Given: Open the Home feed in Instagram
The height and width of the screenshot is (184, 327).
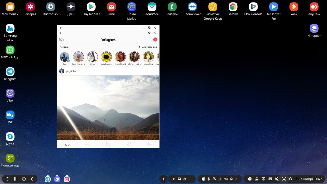Looking at the screenshot, I should pyautogui.click(x=67, y=143).
